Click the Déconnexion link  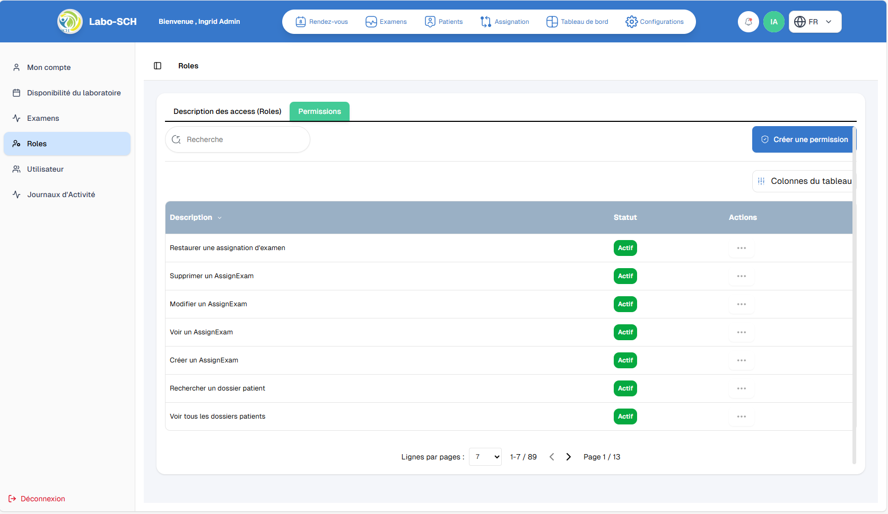(x=41, y=499)
